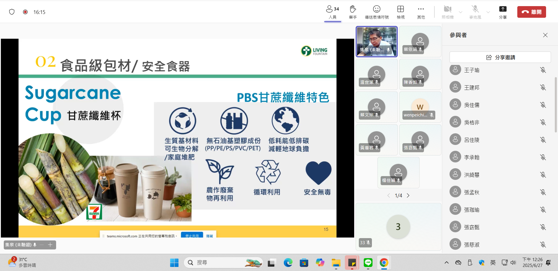Viewport: 558px width, 271px height.
Task: Click the mute icon beside 王子瑜
Action: [x=543, y=70]
